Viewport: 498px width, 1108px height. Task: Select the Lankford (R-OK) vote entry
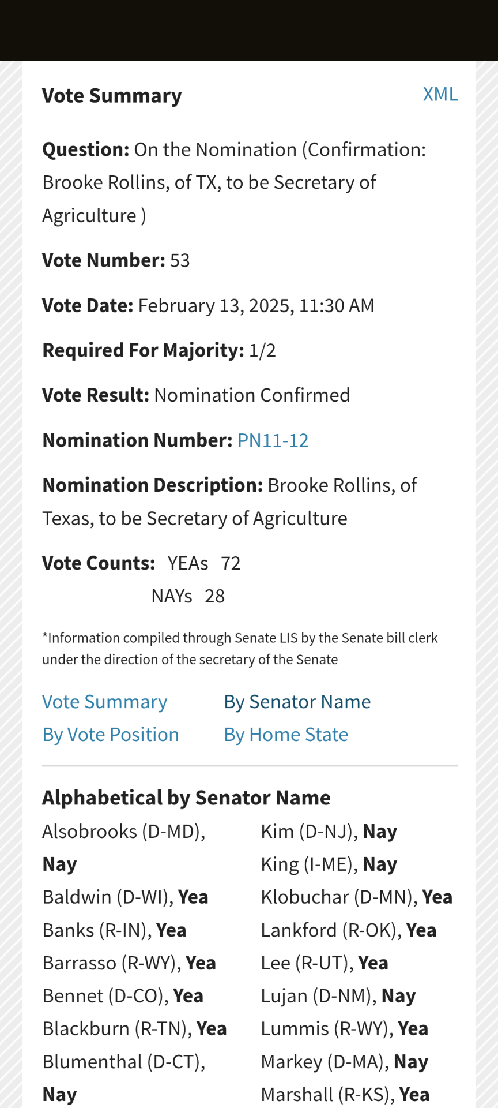point(348,930)
